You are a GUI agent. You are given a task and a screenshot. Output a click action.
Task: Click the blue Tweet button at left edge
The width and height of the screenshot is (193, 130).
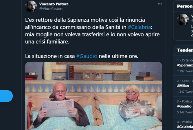tap(6, 96)
